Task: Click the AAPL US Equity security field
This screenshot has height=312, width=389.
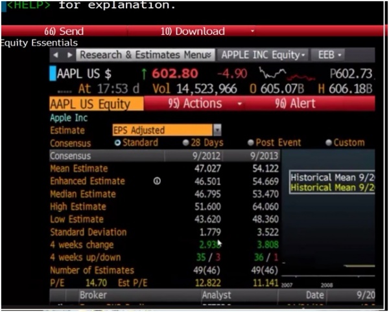Action: (x=97, y=104)
